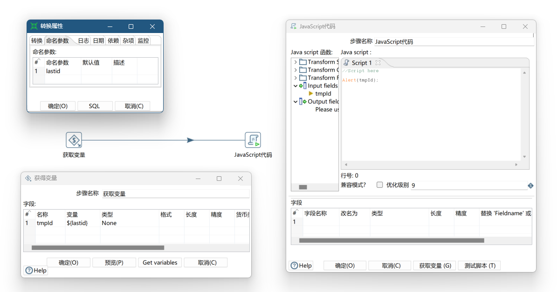Open the 监控 tab

[x=143, y=41]
